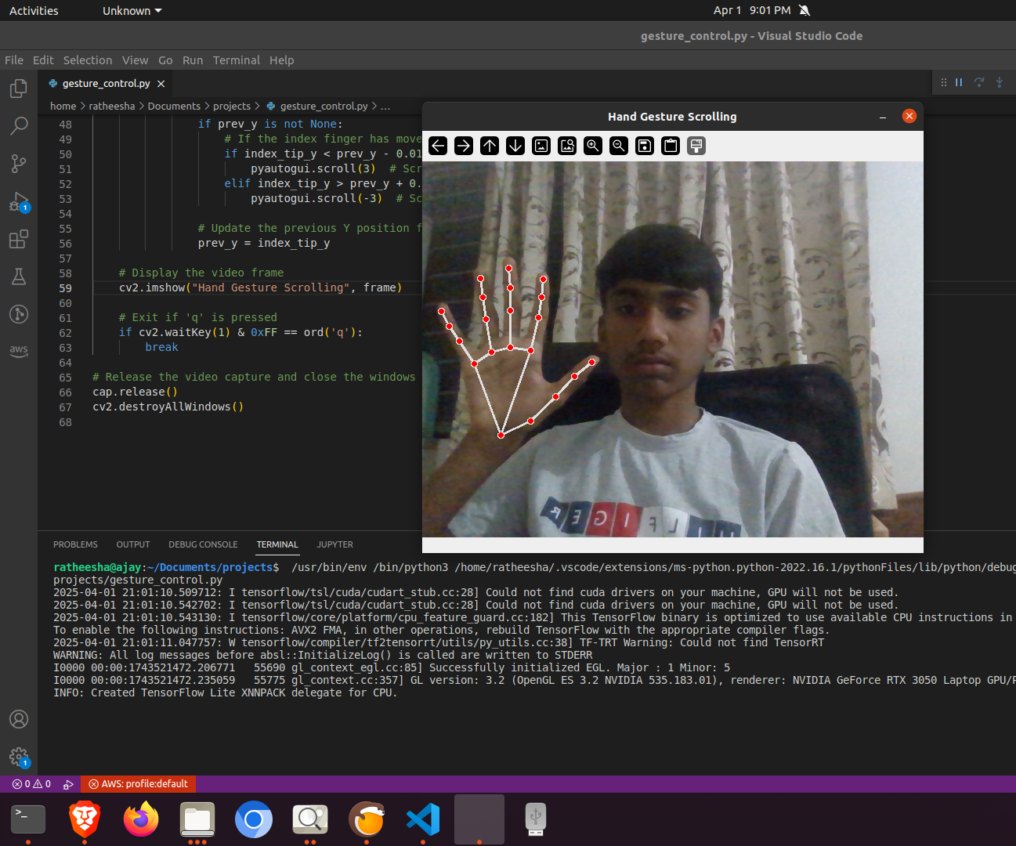Viewport: 1016px width, 846px height.
Task: Open the Search view in the Activity Bar
Action: pos(18,125)
